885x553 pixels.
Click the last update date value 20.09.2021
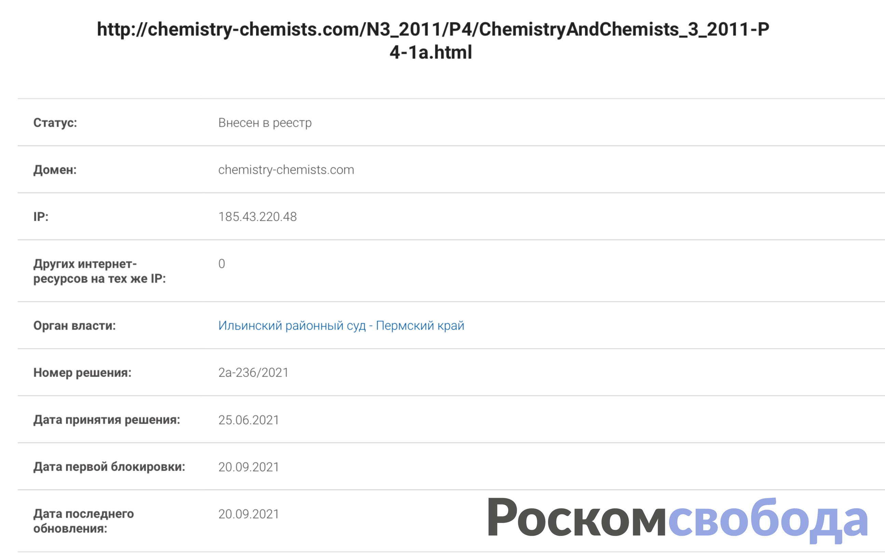tap(249, 514)
